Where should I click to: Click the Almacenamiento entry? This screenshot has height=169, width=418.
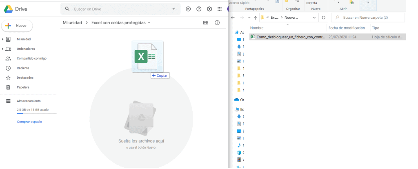click(29, 101)
